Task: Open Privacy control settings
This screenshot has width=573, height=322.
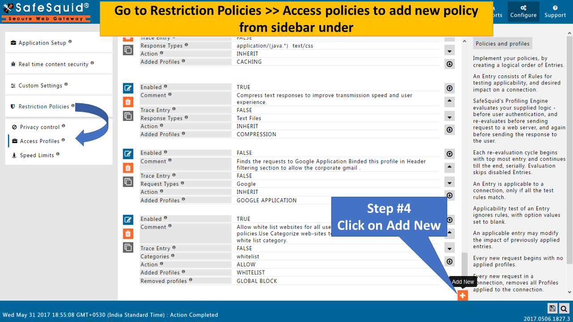Action: point(40,127)
